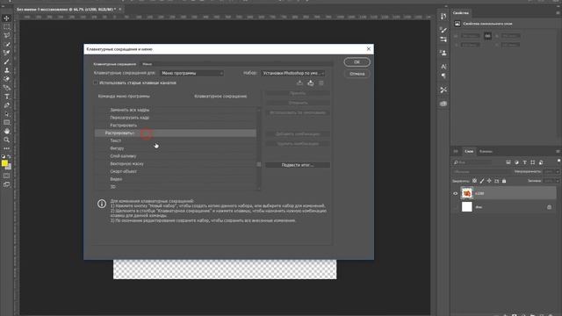Select the open document tab
This screenshot has width=562, height=316.
click(x=67, y=10)
